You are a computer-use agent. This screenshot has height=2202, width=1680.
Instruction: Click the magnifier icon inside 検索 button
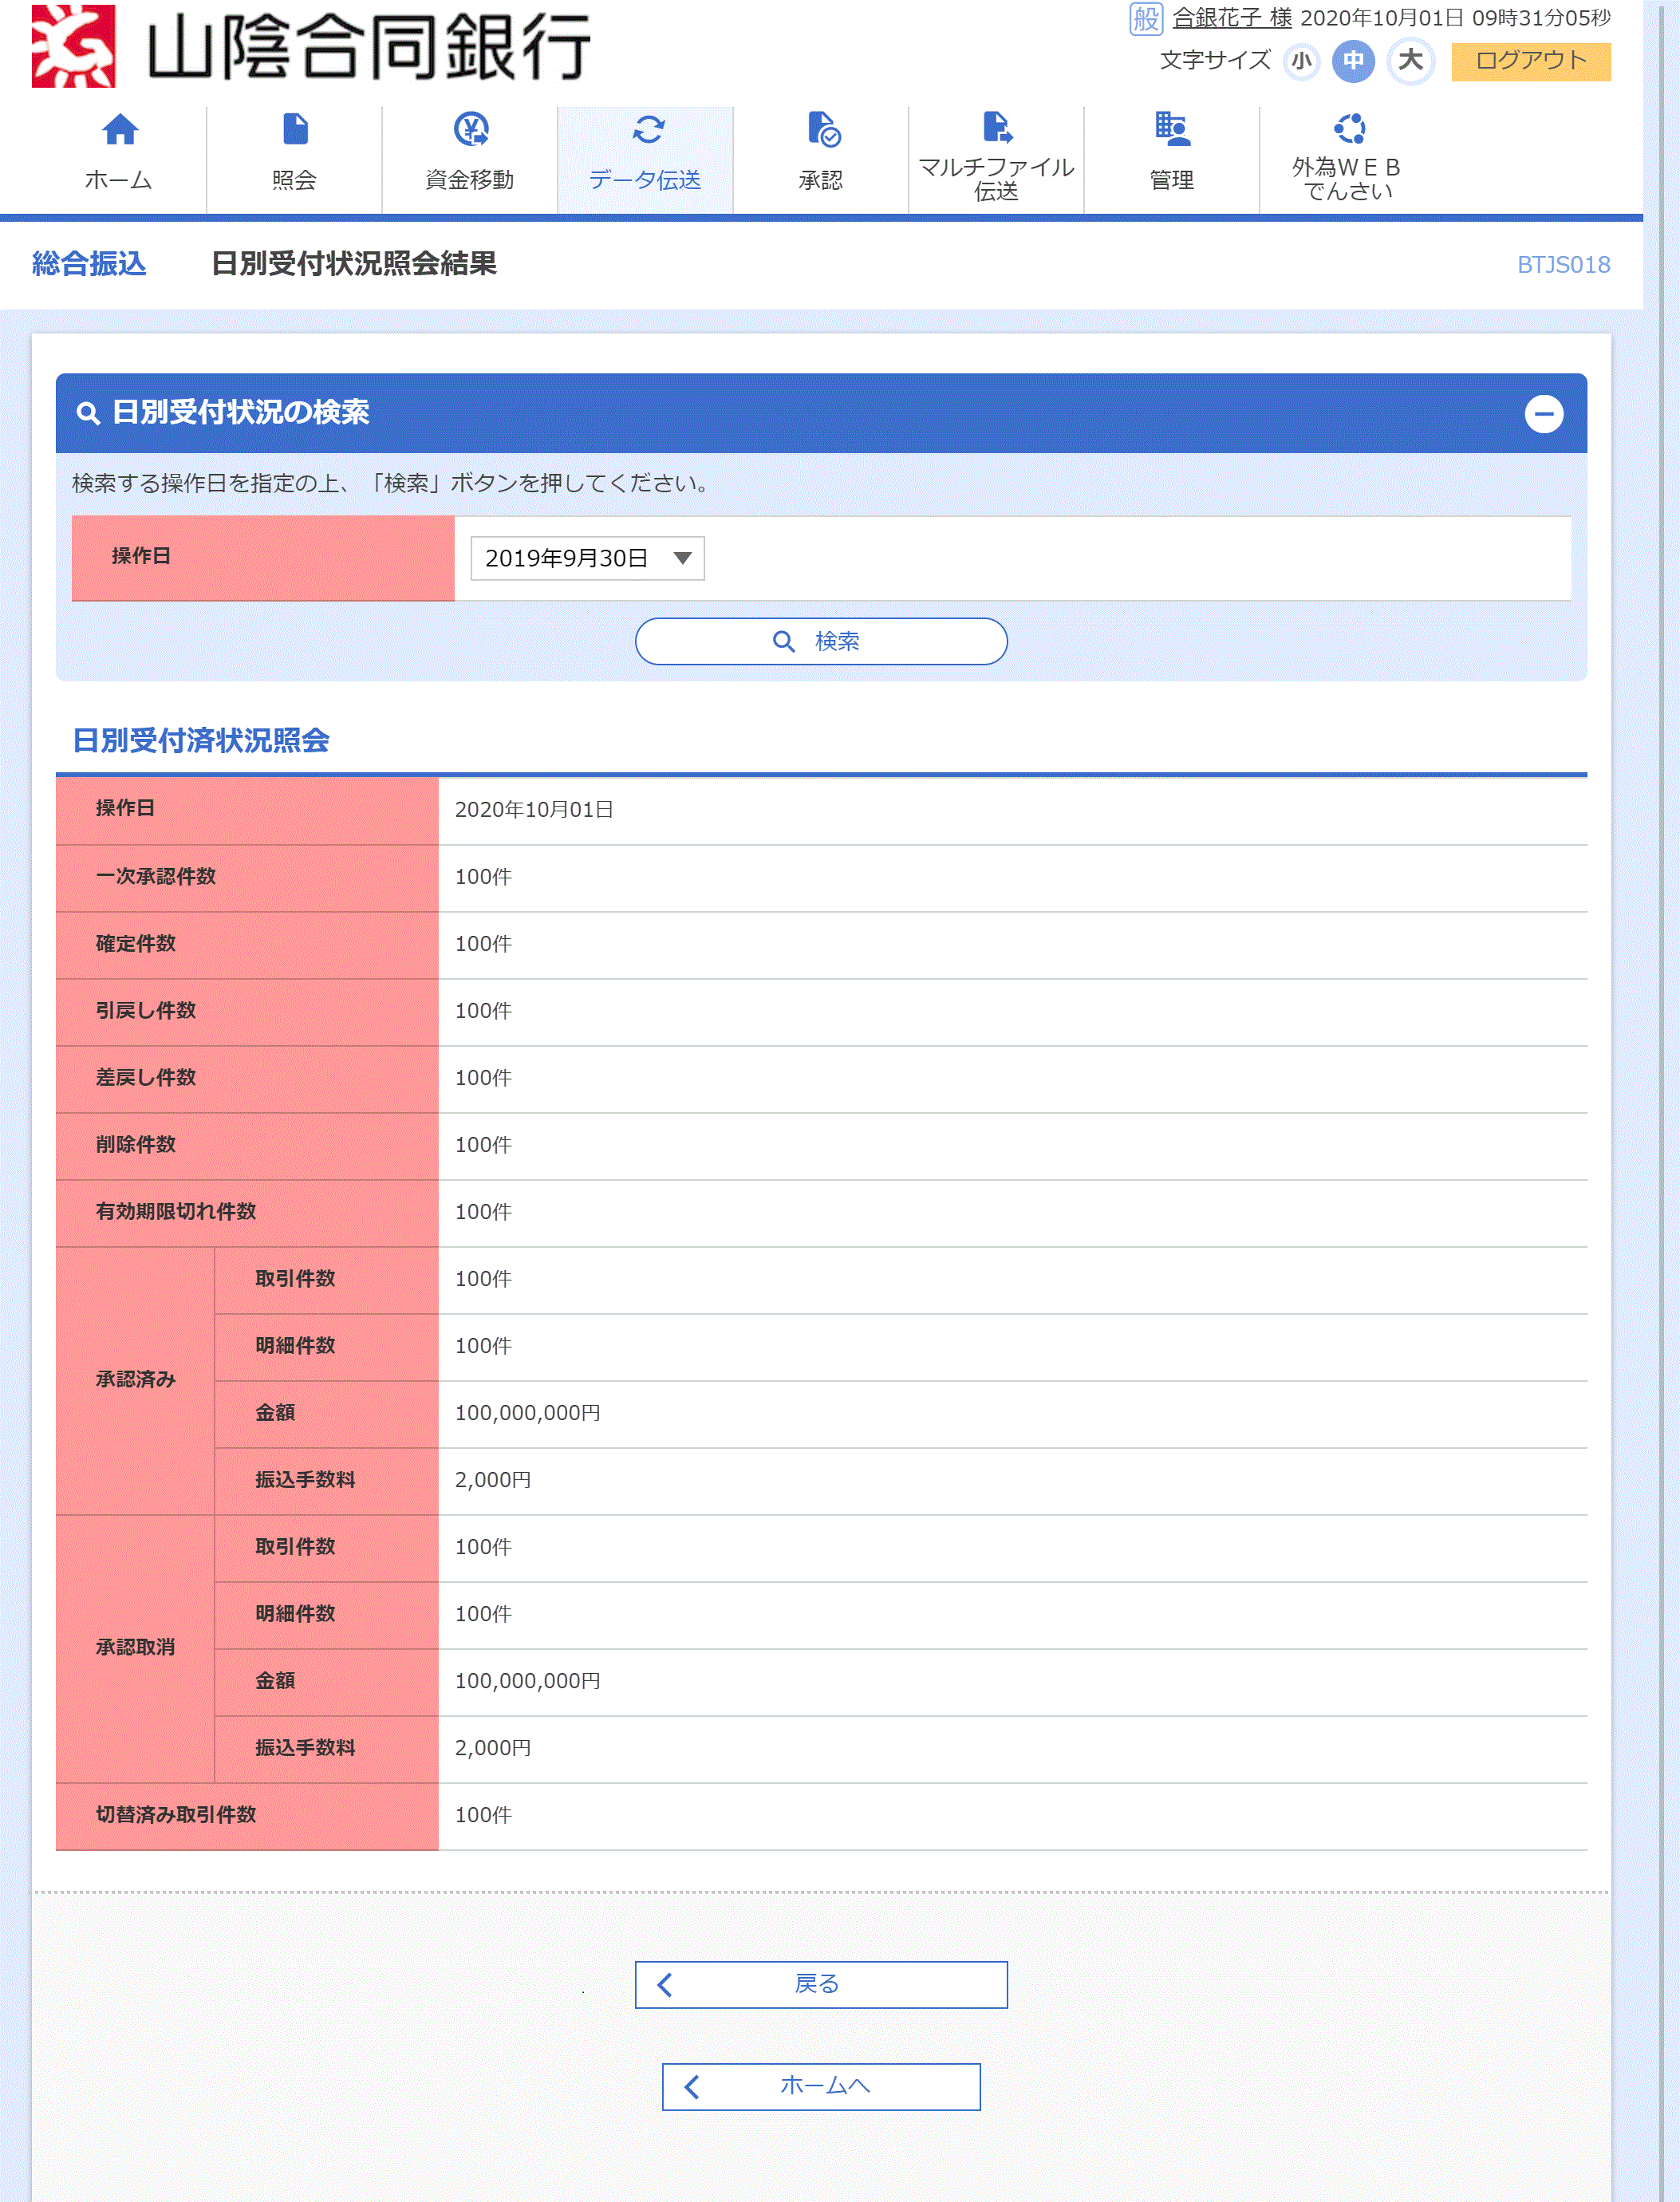click(784, 641)
